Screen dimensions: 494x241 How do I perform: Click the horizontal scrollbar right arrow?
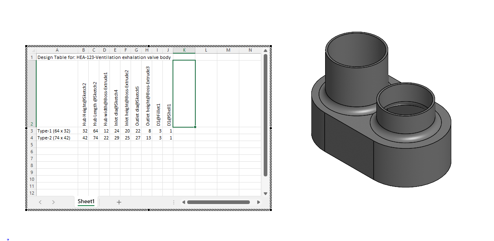point(258,202)
